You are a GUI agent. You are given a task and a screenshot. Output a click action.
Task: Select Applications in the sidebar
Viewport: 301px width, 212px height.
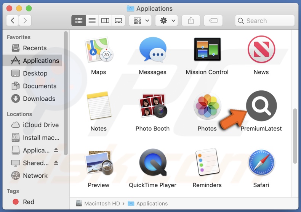tap(32, 61)
